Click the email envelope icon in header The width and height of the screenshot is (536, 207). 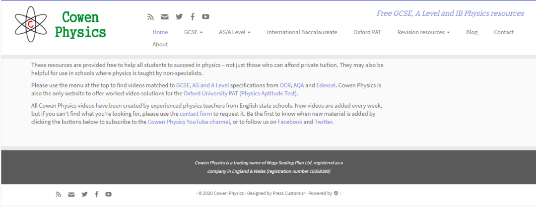[165, 16]
